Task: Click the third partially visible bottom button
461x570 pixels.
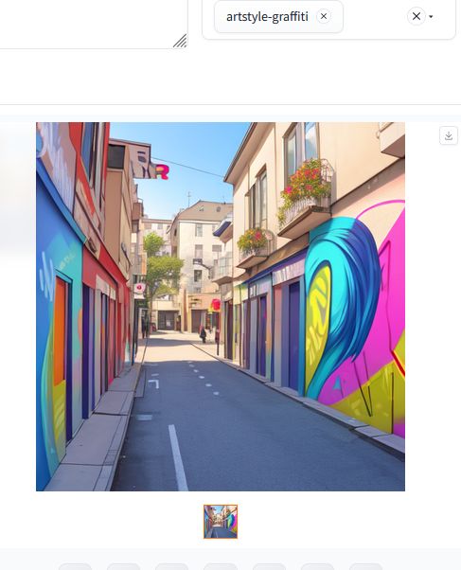Action: click(172, 567)
